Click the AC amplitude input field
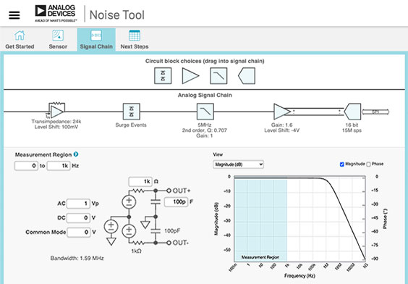The width and height of the screenshot is (408, 284). (78, 204)
